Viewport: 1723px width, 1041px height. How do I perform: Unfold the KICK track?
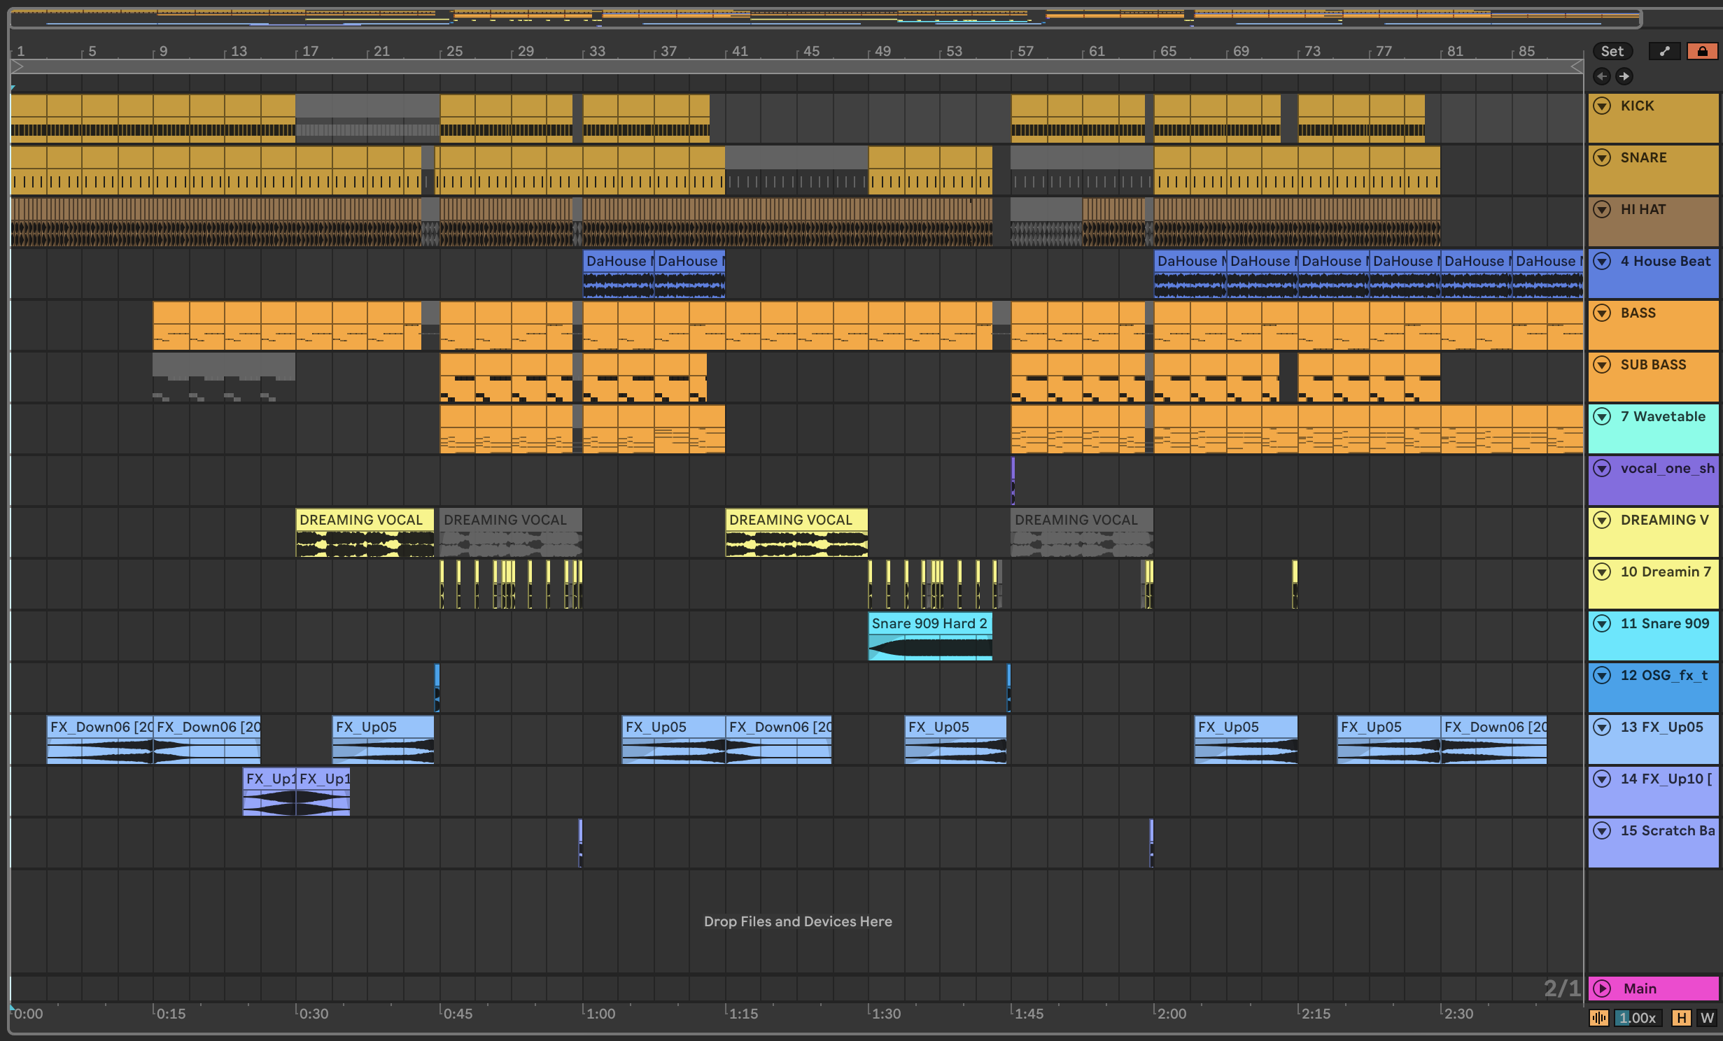1602,106
